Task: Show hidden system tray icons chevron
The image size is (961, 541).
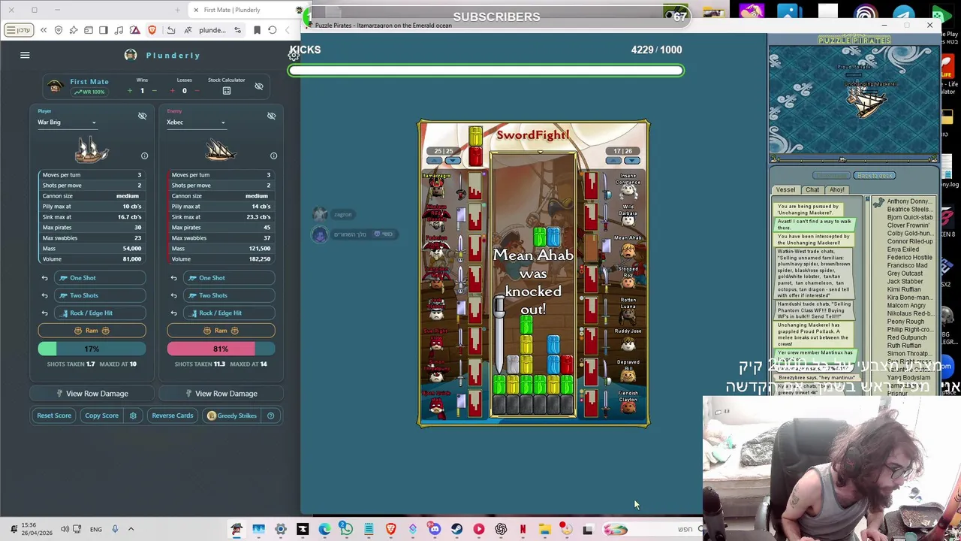Action: 131,530
